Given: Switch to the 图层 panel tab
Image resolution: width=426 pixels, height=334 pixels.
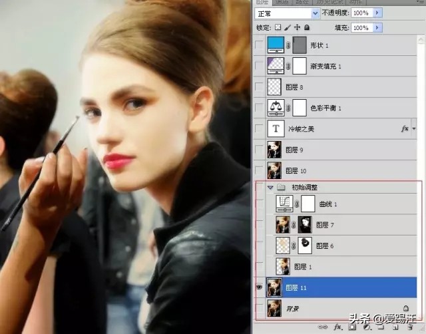Looking at the screenshot, I should pos(264,2).
